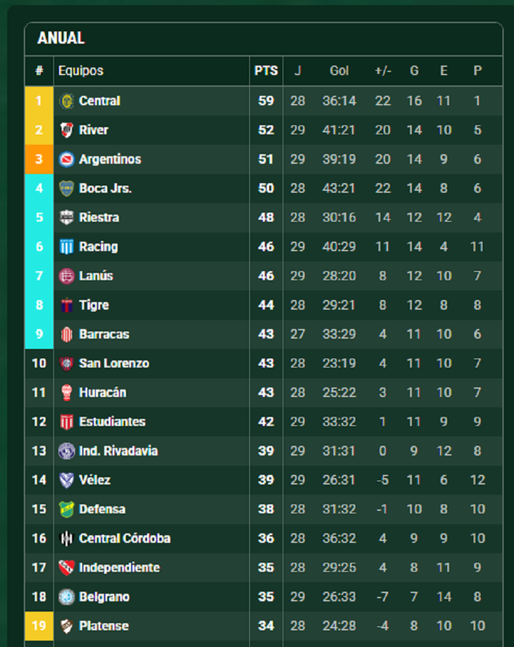This screenshot has width=514, height=647.
Task: Select the Ind. Rivadavia team name
Action: pyautogui.click(x=118, y=451)
